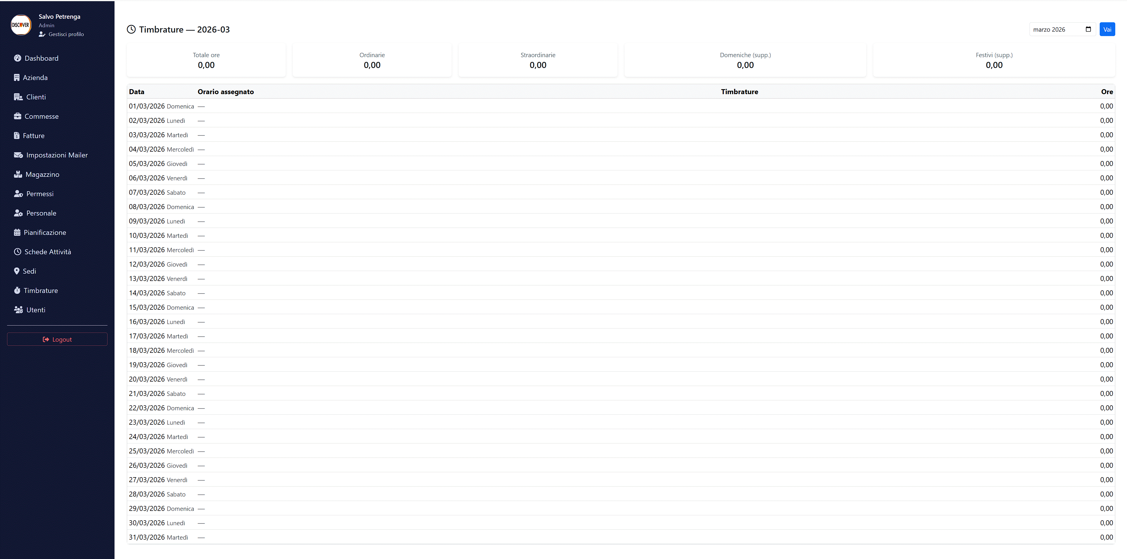Click the Pianificazione calendar icon
Screen dimensions: 1127x559
pyautogui.click(x=17, y=233)
